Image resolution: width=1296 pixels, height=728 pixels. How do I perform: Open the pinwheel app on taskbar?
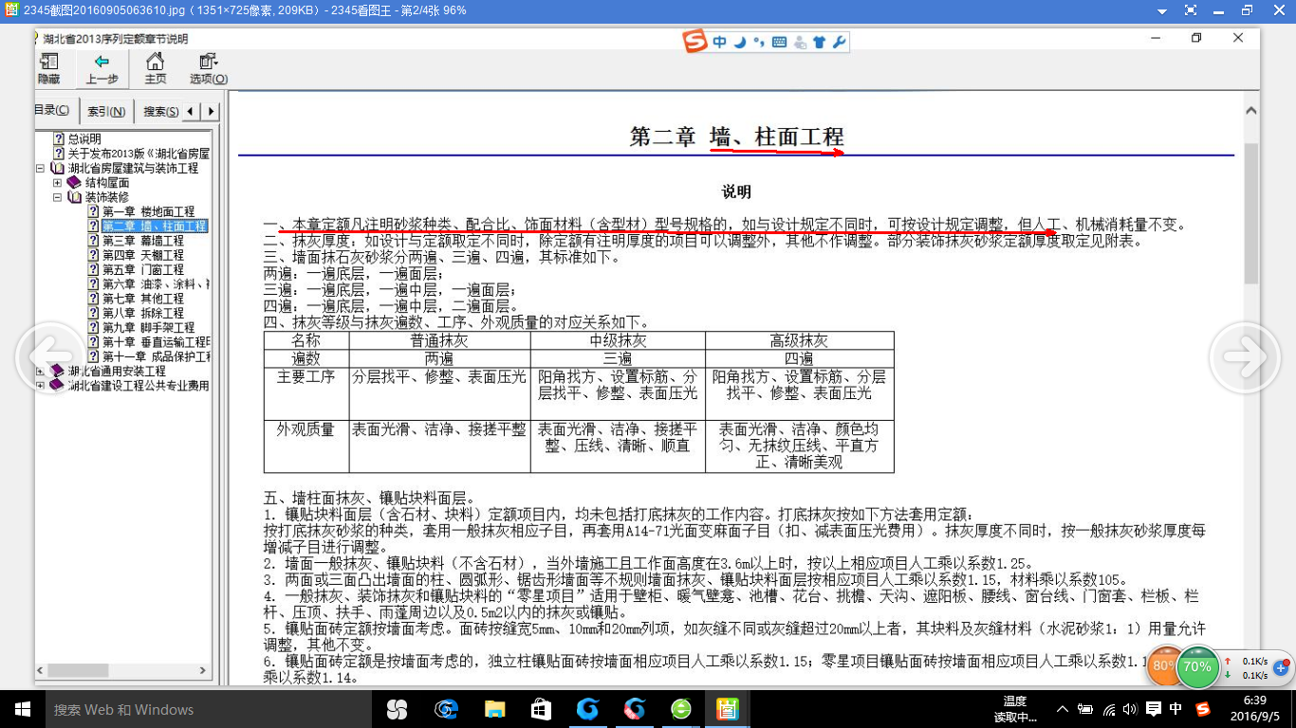tap(397, 709)
